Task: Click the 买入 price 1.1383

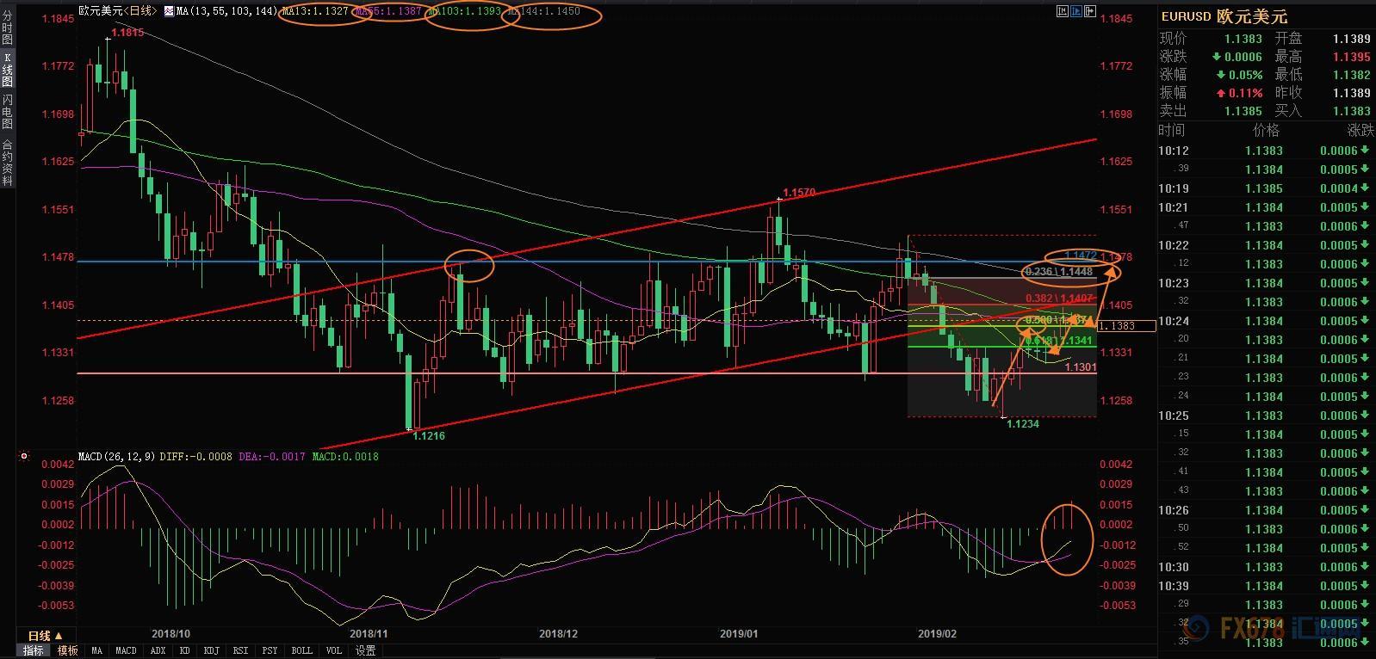Action: click(1352, 111)
